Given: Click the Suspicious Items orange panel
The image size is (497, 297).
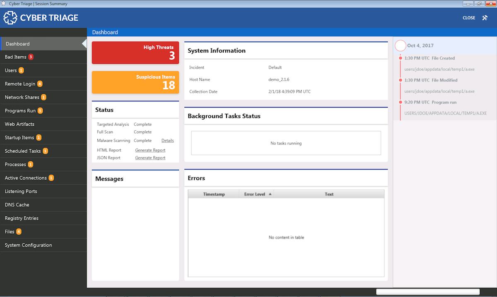Looking at the screenshot, I should [135, 82].
